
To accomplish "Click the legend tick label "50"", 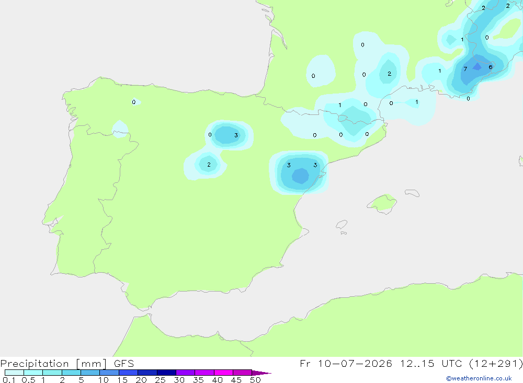I will (x=255, y=380).
